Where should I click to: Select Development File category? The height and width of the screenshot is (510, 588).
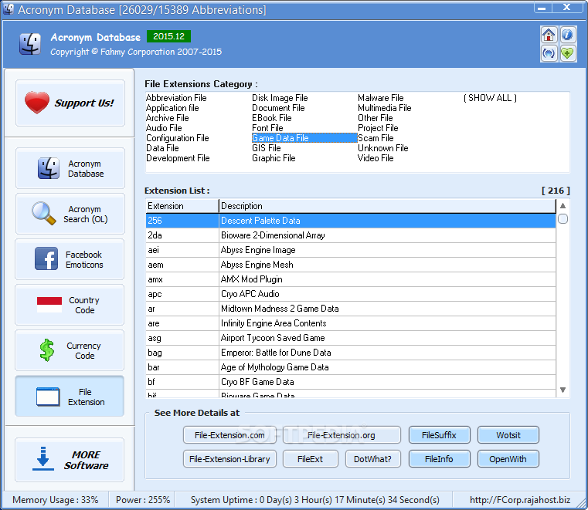[178, 158]
